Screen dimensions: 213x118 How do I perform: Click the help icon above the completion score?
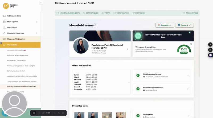coord(191,44)
